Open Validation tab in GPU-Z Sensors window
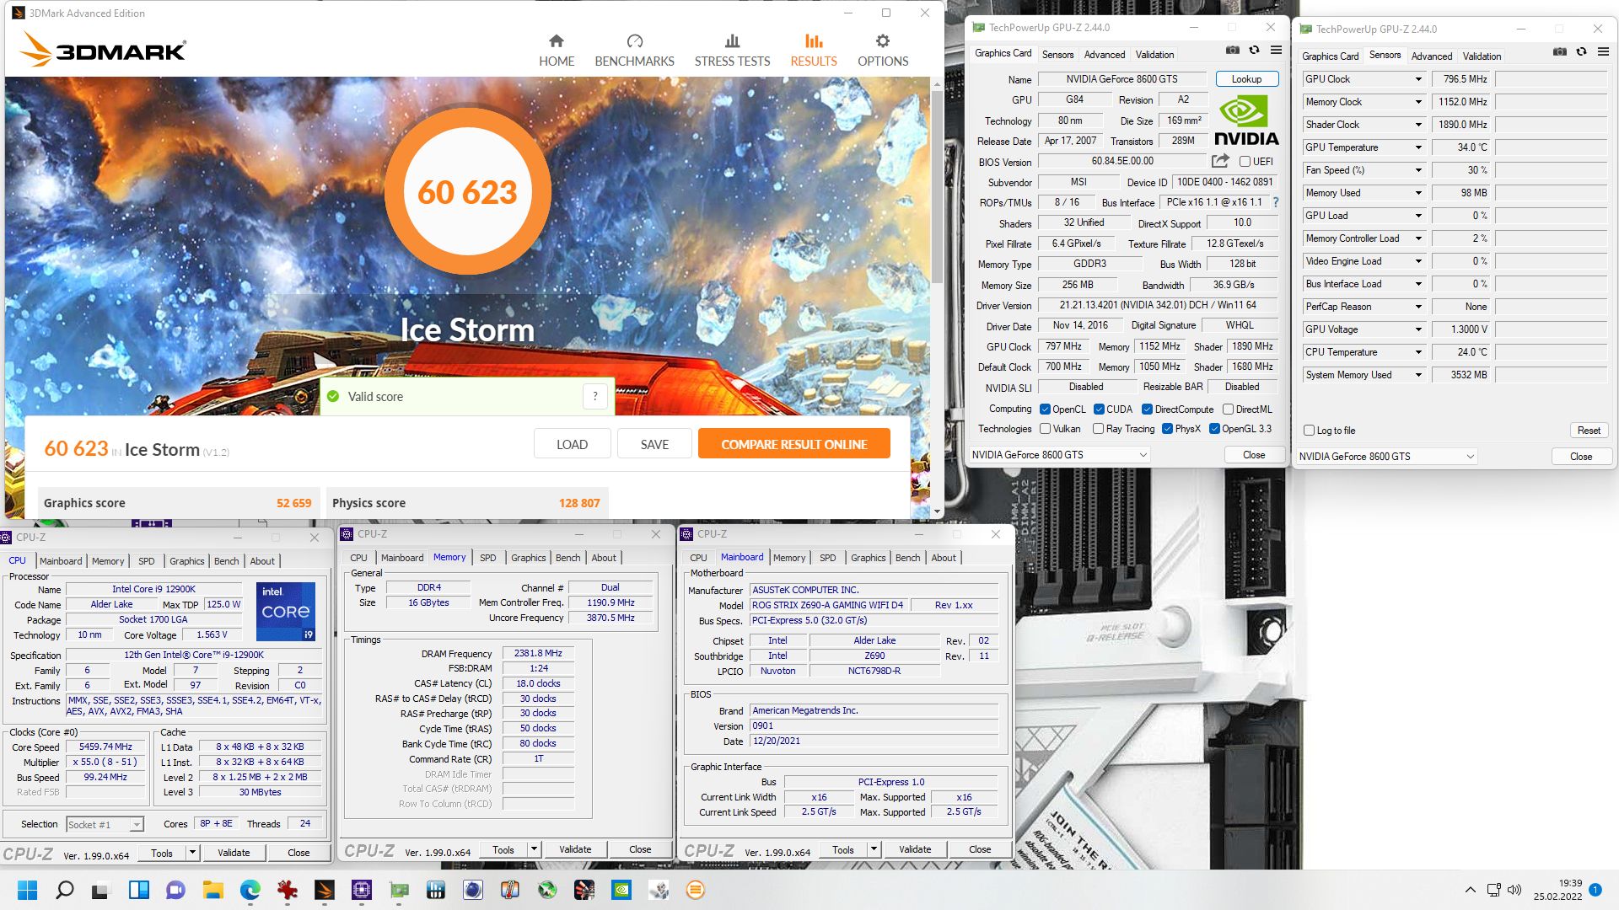The height and width of the screenshot is (910, 1619). click(1482, 56)
